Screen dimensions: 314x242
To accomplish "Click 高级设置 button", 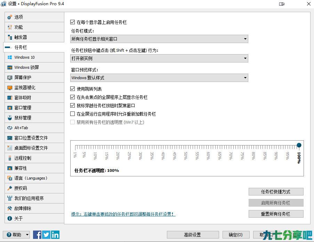I will pyautogui.click(x=193, y=235).
